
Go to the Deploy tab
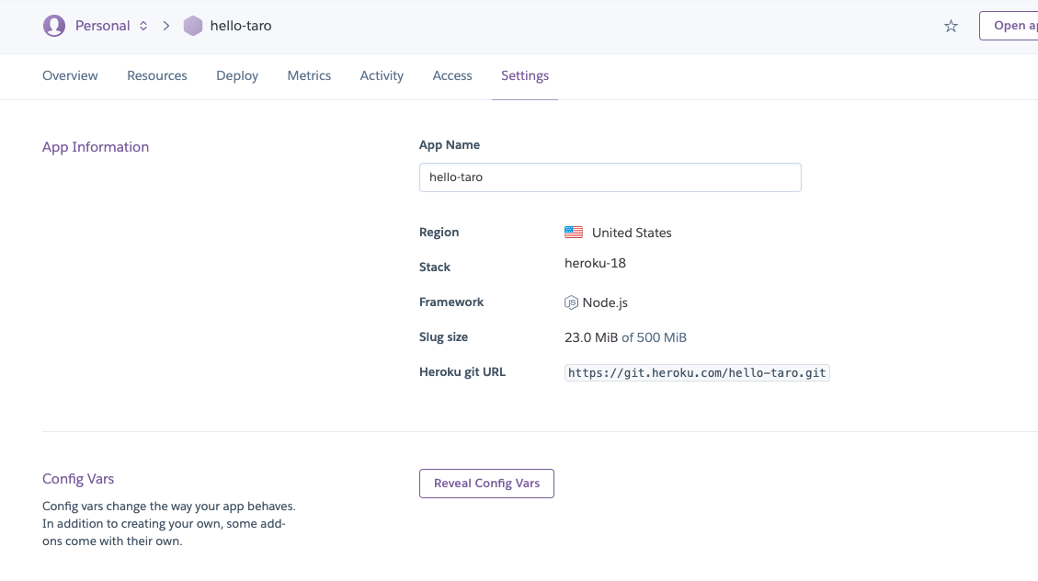[237, 75]
